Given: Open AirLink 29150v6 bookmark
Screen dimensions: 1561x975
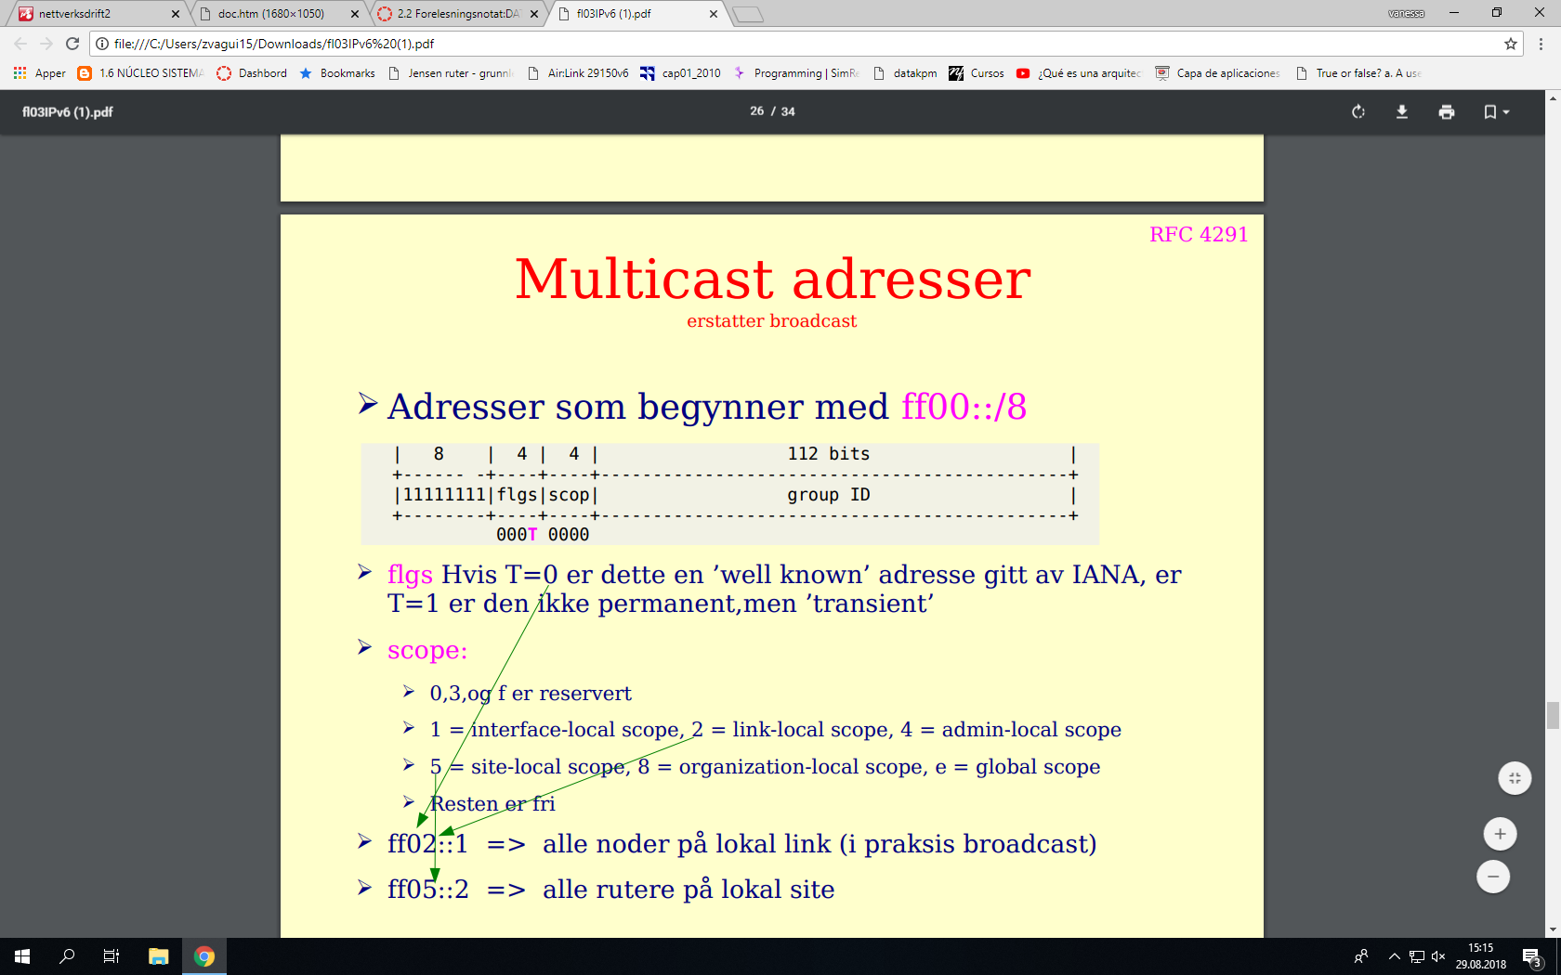Looking at the screenshot, I should (x=578, y=73).
